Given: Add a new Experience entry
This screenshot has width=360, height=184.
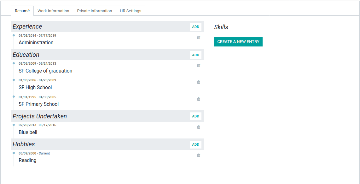Looking at the screenshot, I should click(196, 27).
